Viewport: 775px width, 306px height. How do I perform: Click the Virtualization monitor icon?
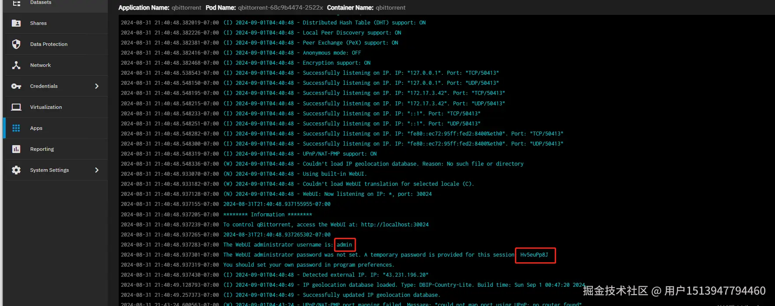coord(16,107)
